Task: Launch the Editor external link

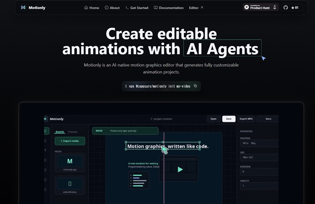Action: pos(196,7)
